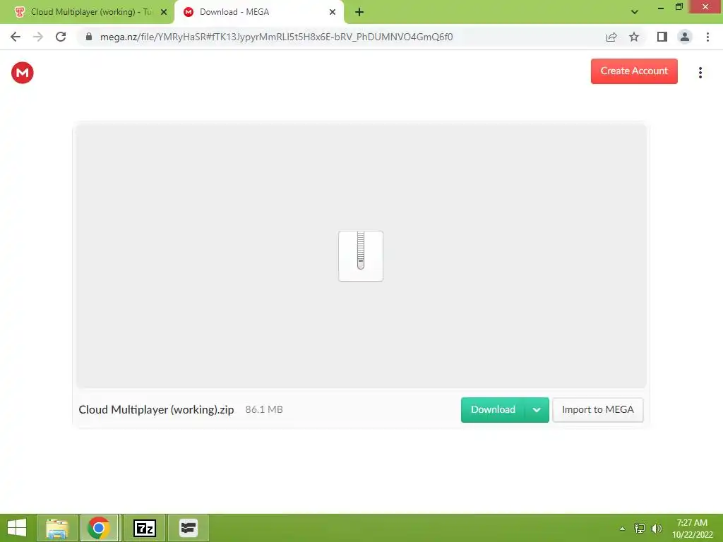The image size is (723, 542).
Task: Click the network tray icon
Action: click(x=640, y=528)
